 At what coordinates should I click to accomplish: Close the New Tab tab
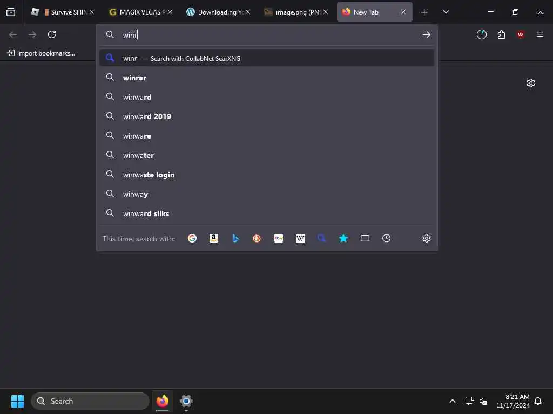tap(403, 12)
